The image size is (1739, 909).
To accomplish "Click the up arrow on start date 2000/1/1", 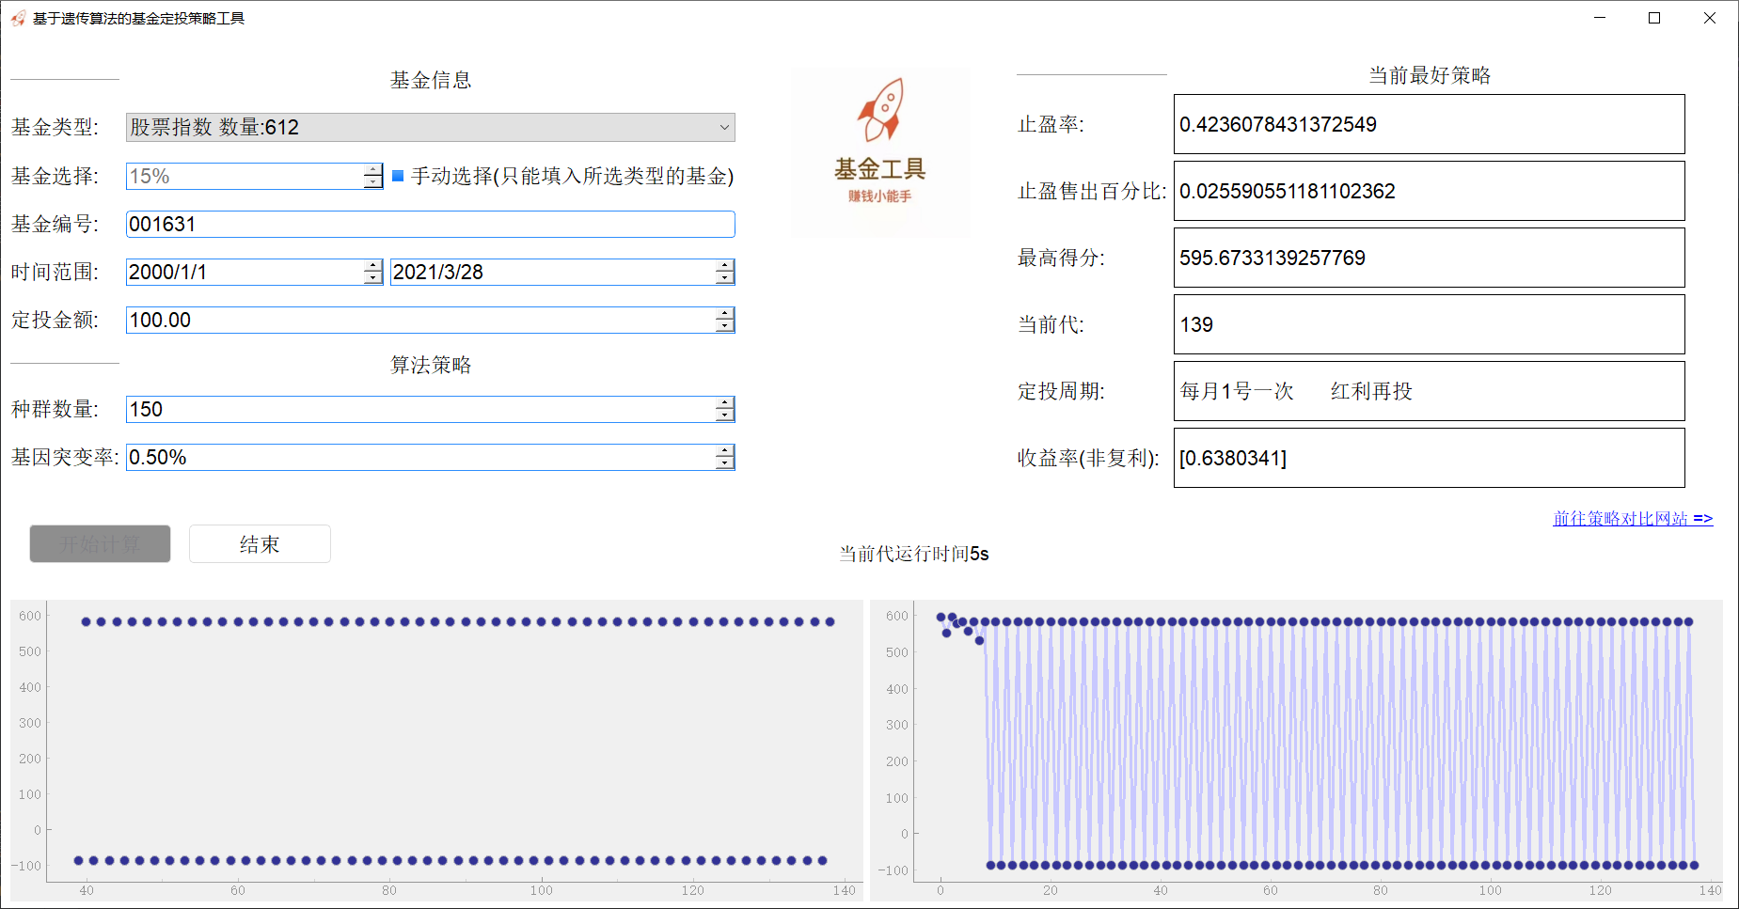I will pyautogui.click(x=372, y=266).
